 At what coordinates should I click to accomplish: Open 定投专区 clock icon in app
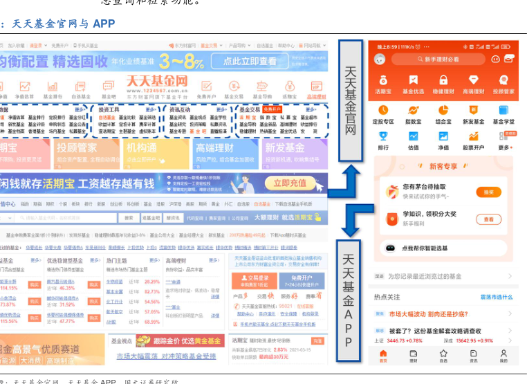tap(383, 110)
